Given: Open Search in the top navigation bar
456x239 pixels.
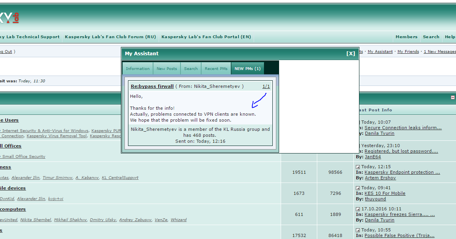Looking at the screenshot, I should tap(431, 37).
